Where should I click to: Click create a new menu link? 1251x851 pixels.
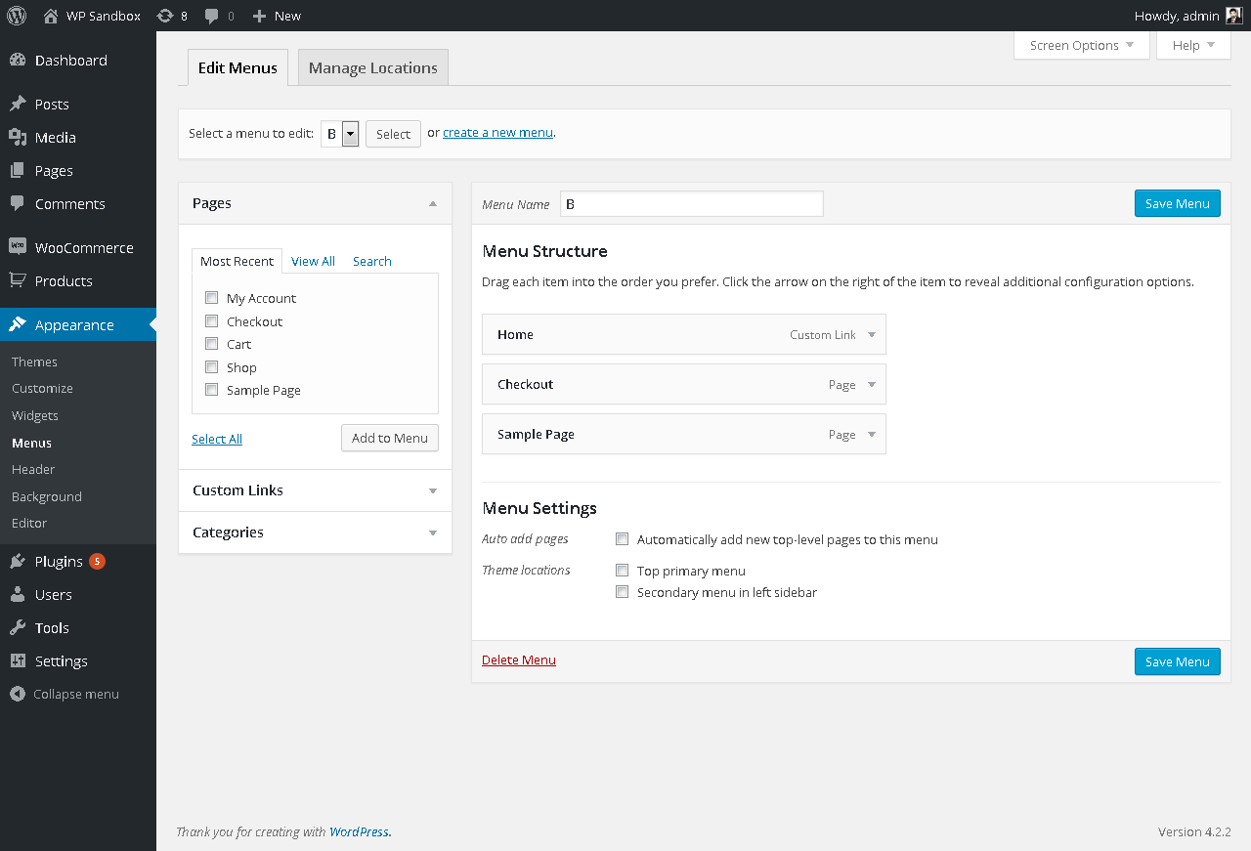pyautogui.click(x=498, y=132)
